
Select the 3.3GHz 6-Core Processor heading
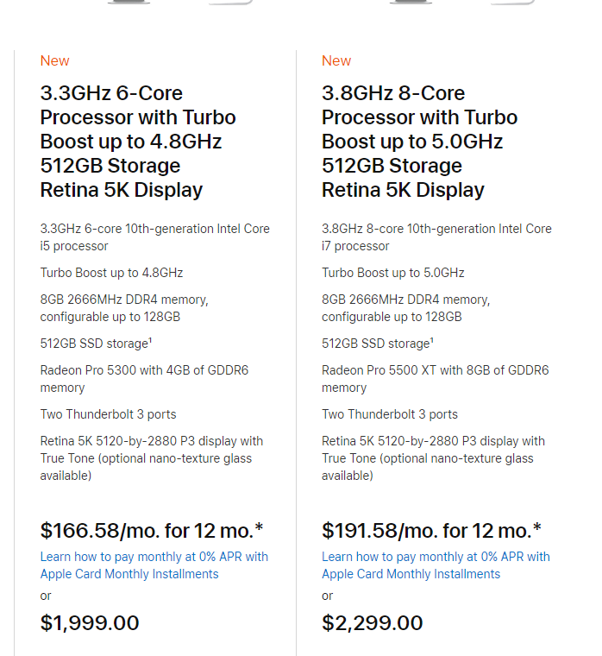coord(138,142)
